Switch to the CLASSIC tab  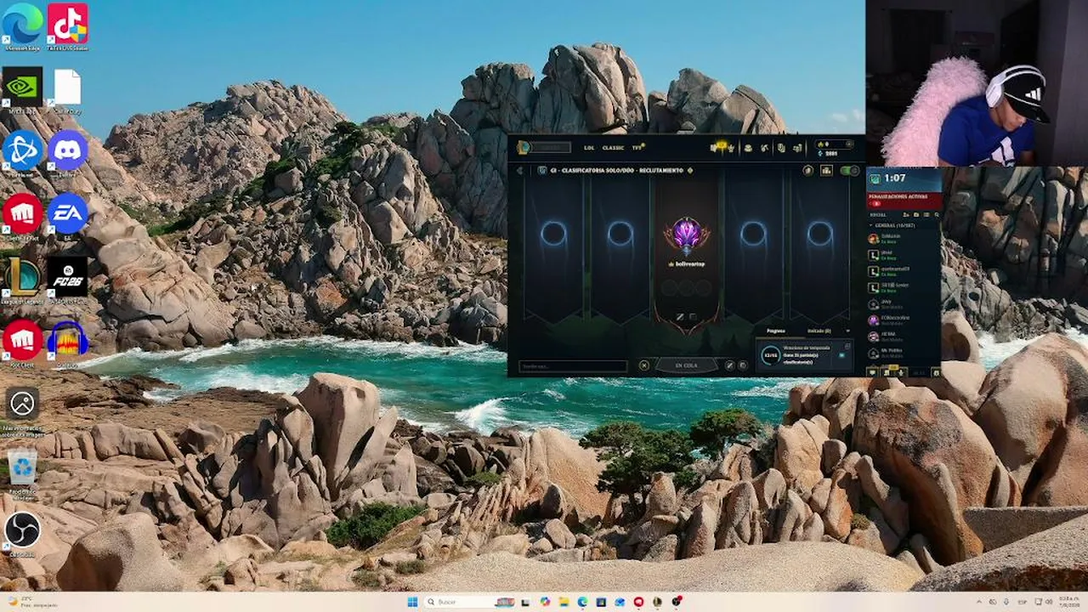[x=613, y=148]
